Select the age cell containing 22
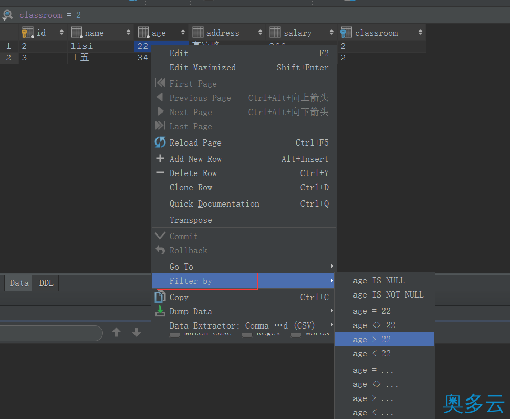 point(143,46)
